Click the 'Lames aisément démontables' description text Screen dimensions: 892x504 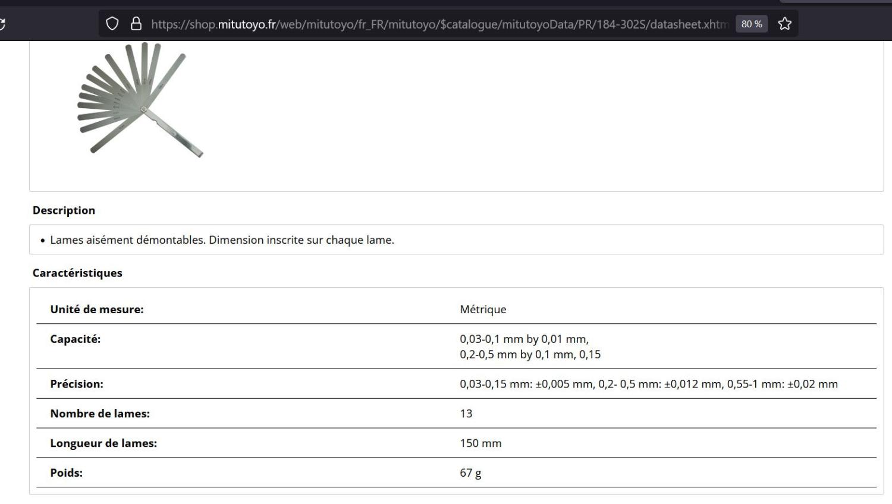pos(222,240)
